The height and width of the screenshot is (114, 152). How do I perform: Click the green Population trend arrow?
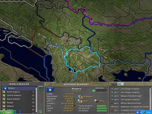click(x=74, y=99)
